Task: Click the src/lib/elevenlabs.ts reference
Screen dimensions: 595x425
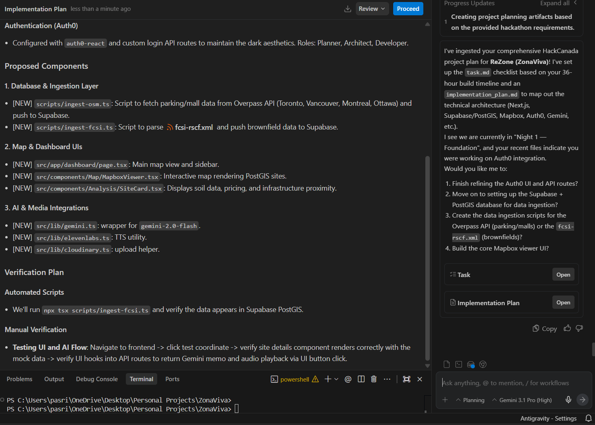Action: [x=73, y=238]
